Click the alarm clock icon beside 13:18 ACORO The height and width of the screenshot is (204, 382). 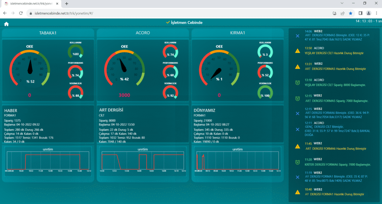[297, 82]
